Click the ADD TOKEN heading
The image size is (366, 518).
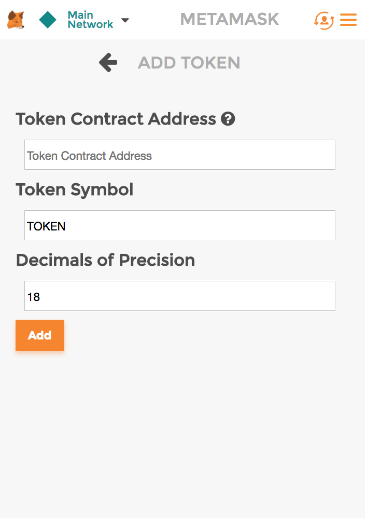(189, 63)
